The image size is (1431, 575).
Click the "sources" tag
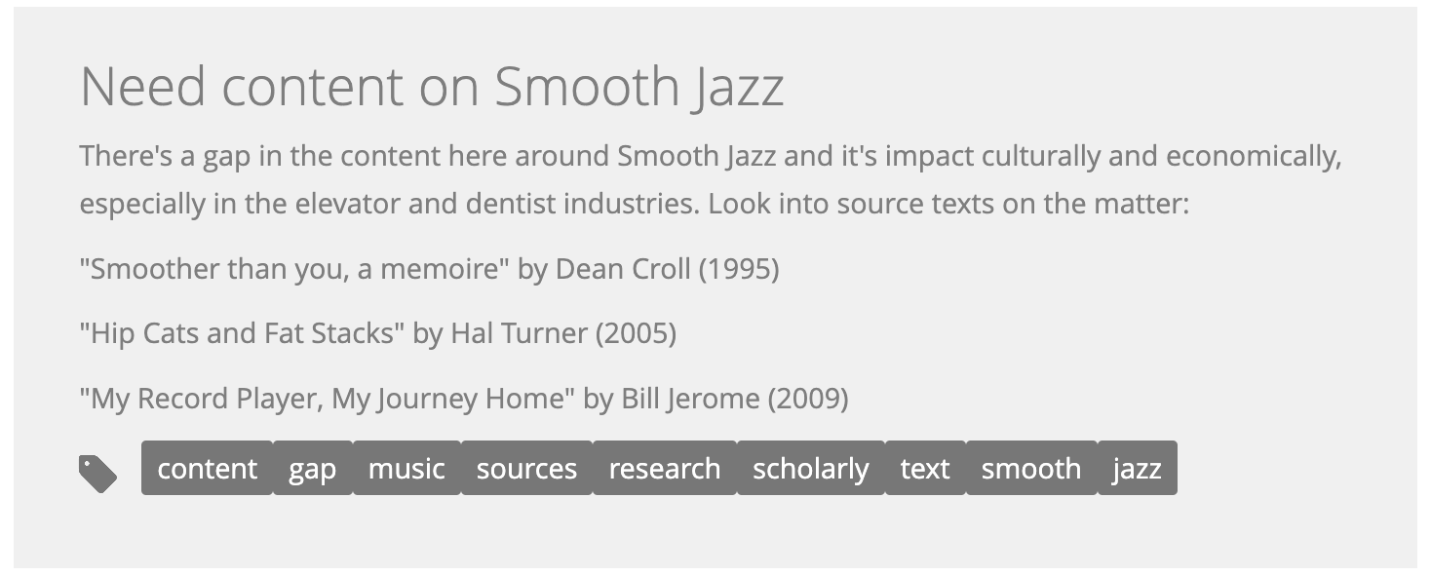coord(526,468)
